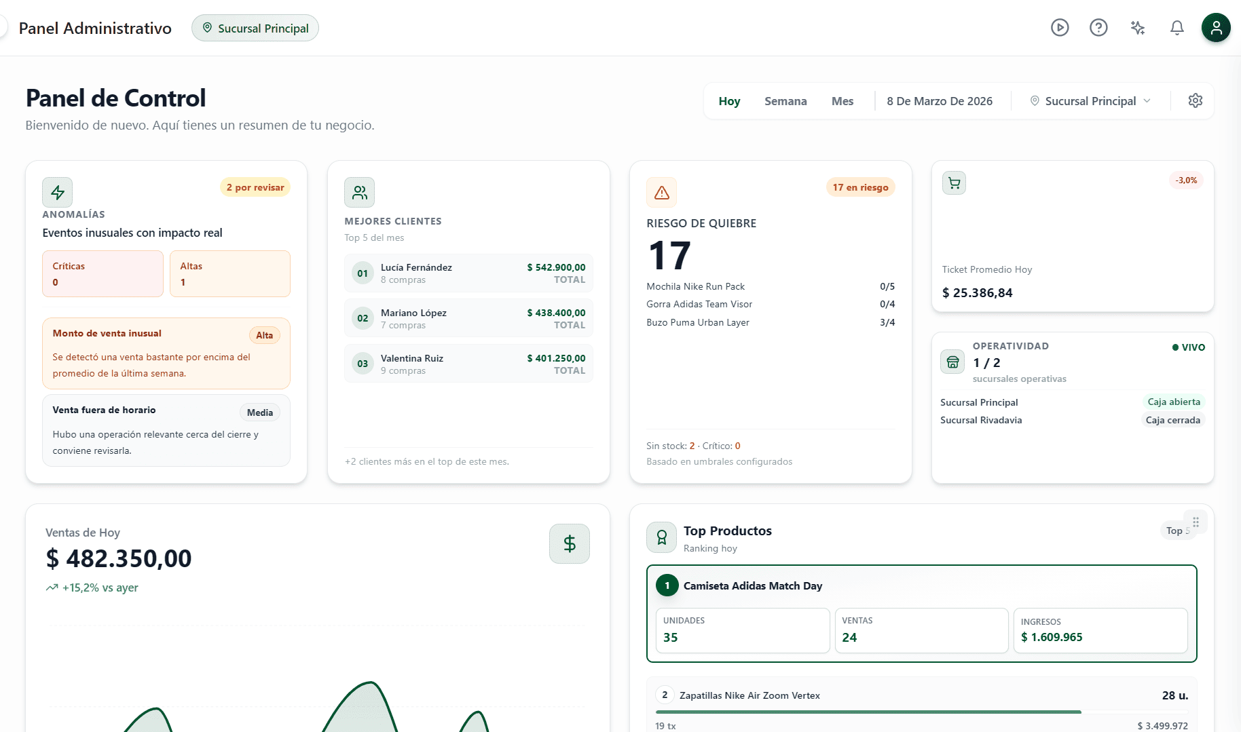Image resolution: width=1241 pixels, height=732 pixels.
Task: Open the Sucursal Principal branch dropdown
Action: [1091, 101]
